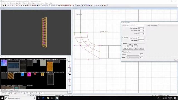The height and width of the screenshot is (100, 178).
Task: Click the Save map floppy icon
Action: pyautogui.click(x=6, y=5)
